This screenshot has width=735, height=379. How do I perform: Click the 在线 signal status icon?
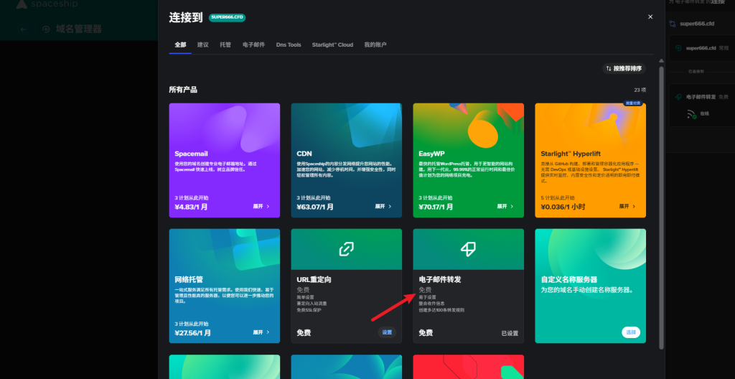(x=691, y=113)
